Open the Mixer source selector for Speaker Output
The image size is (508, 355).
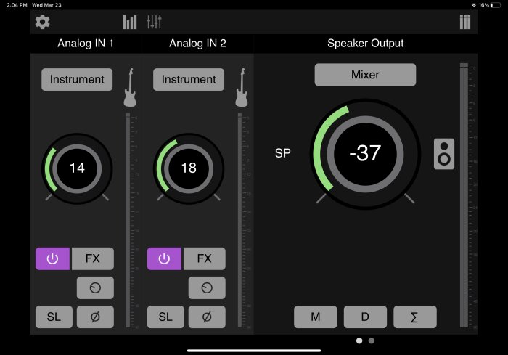click(x=365, y=75)
